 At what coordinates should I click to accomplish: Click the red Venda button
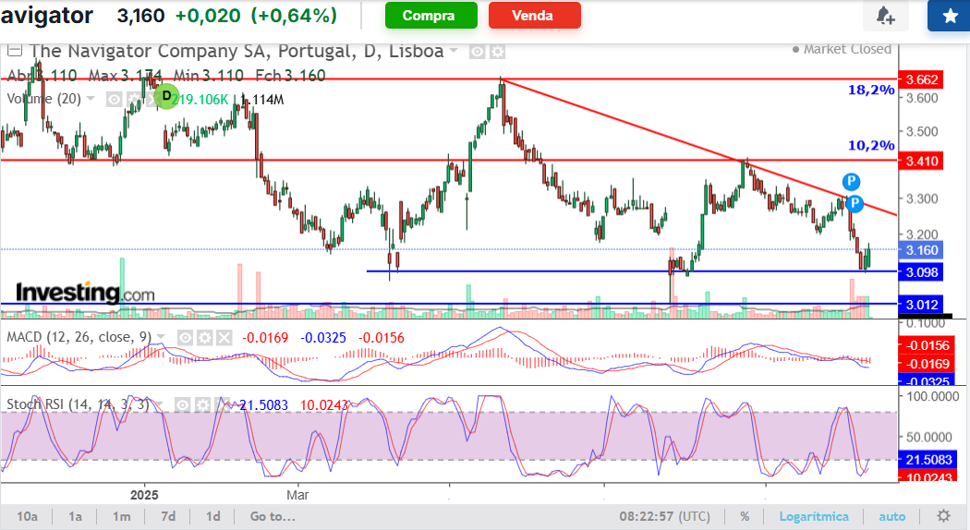coord(535,16)
